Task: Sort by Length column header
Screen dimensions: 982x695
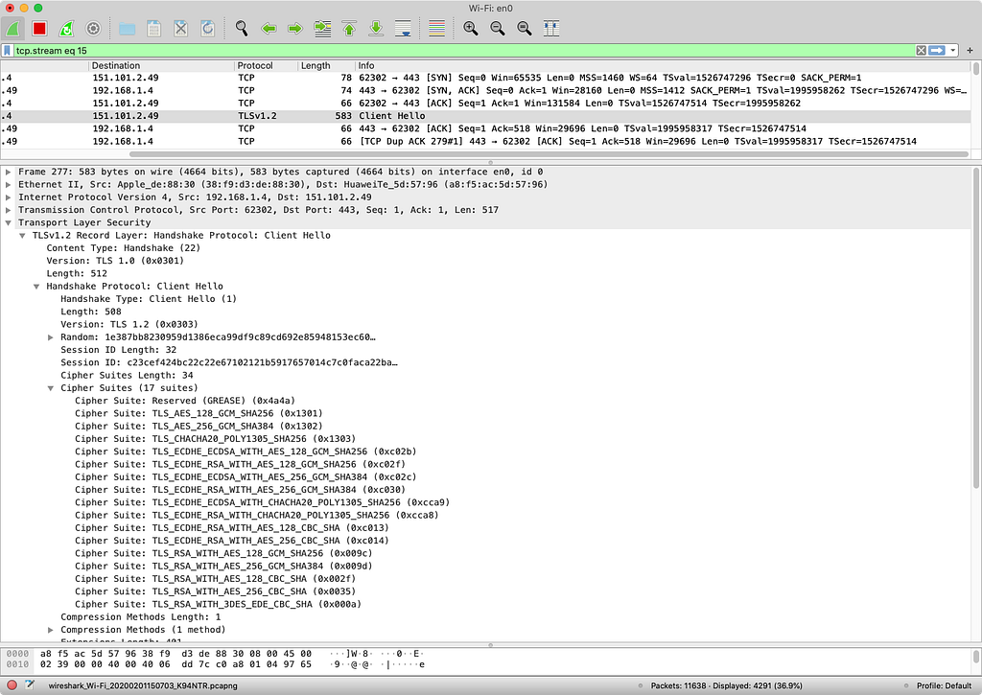Action: [x=326, y=65]
